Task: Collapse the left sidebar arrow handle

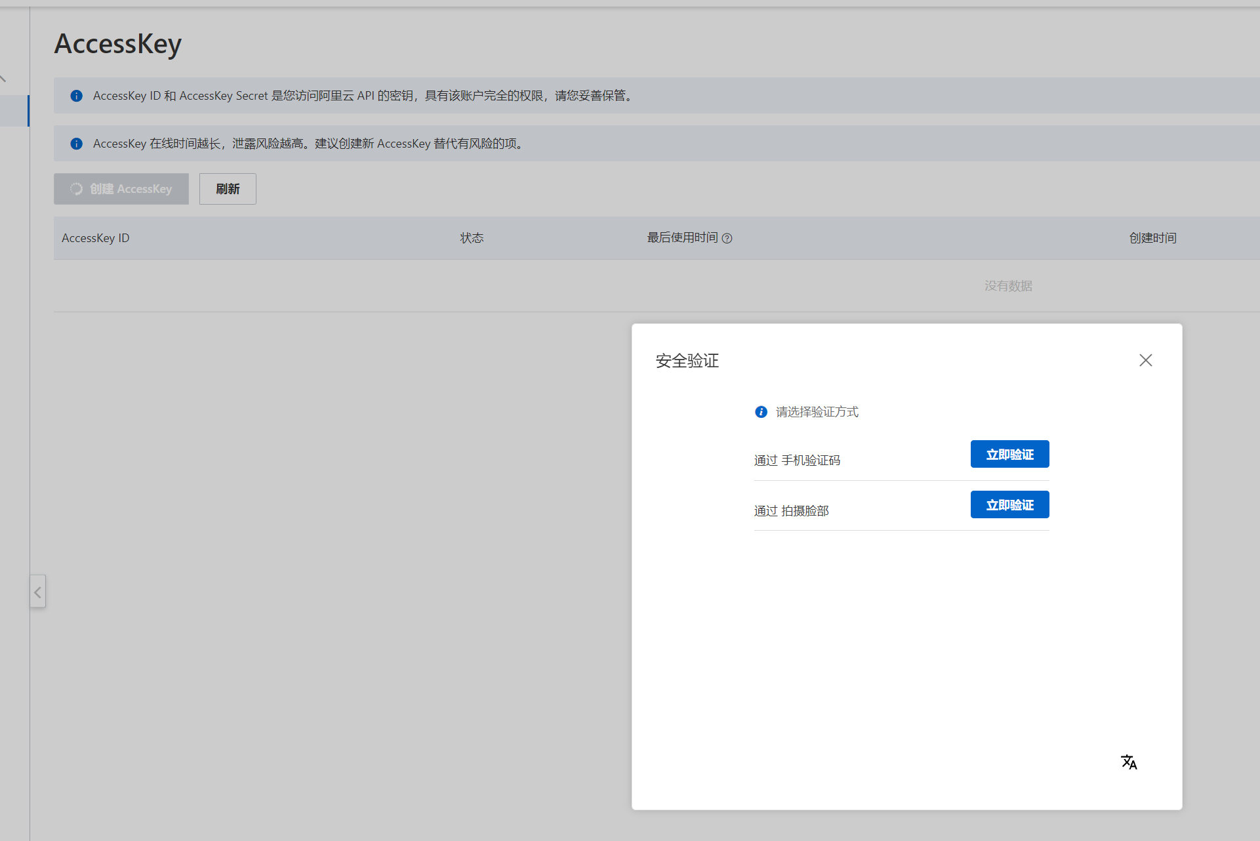Action: coord(37,592)
